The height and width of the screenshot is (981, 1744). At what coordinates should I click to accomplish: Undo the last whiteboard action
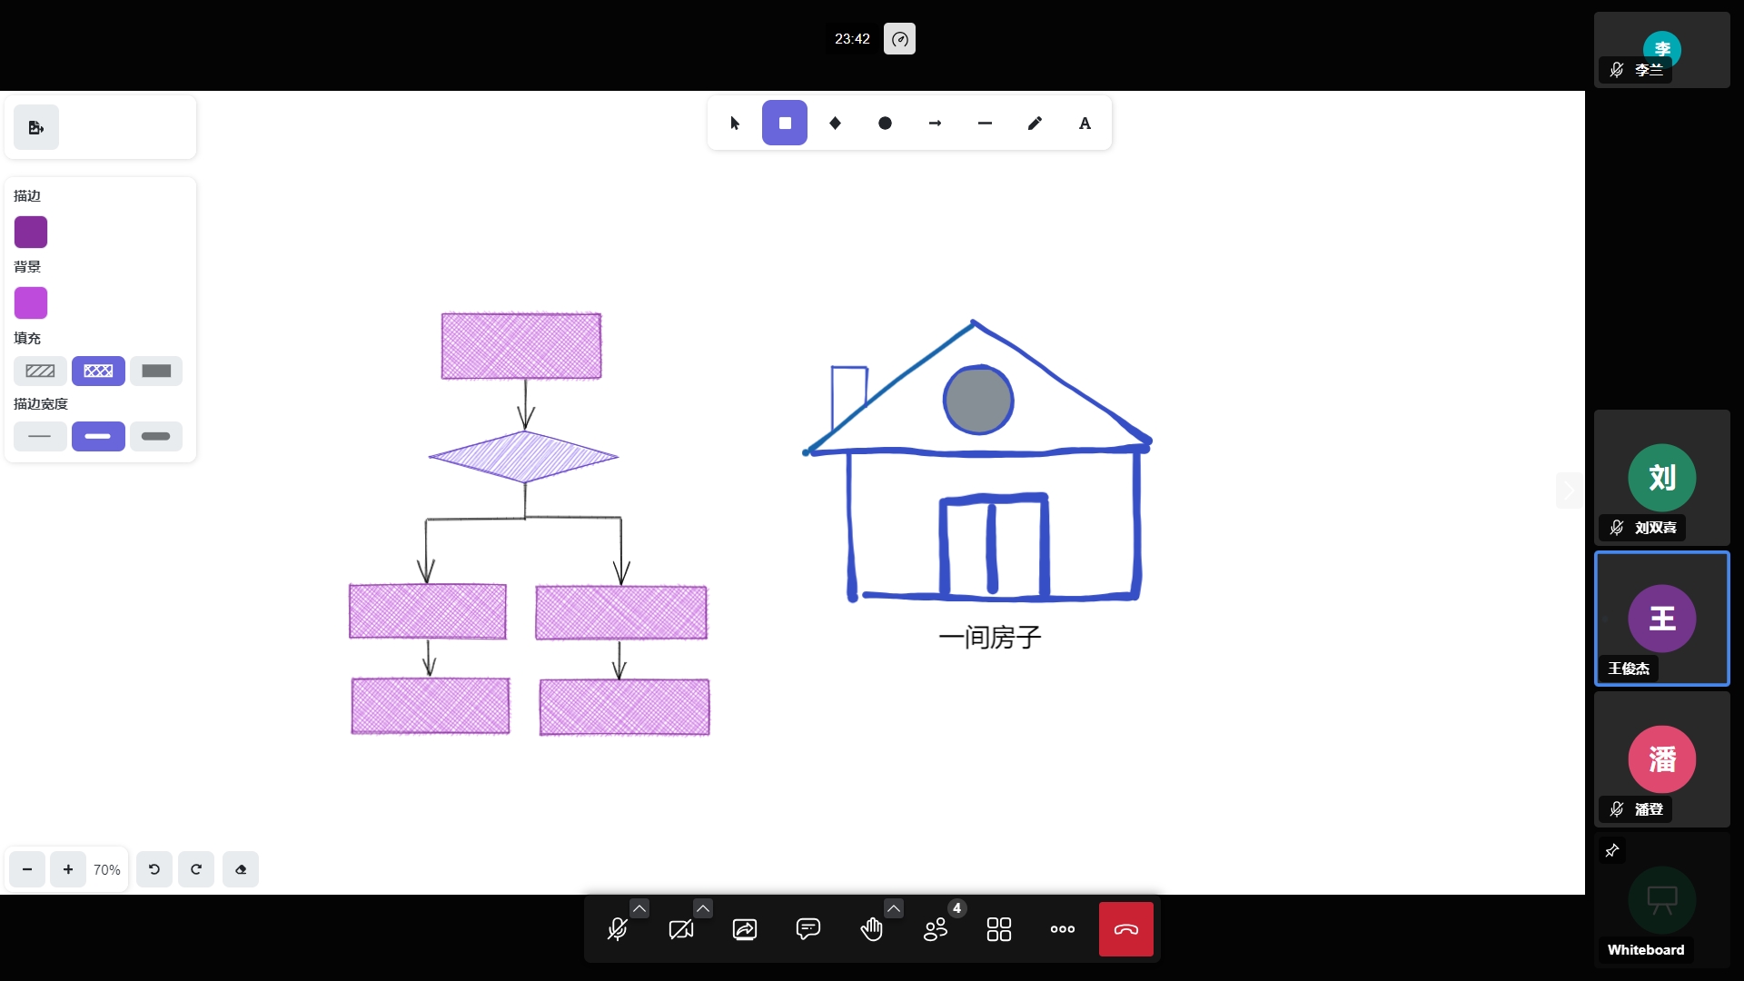point(154,869)
